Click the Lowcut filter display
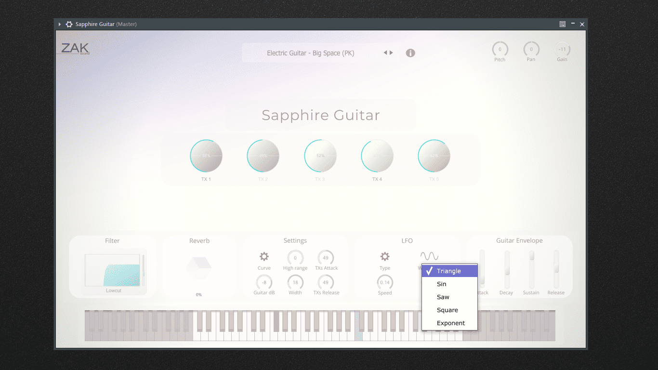The height and width of the screenshot is (370, 658). click(x=113, y=270)
